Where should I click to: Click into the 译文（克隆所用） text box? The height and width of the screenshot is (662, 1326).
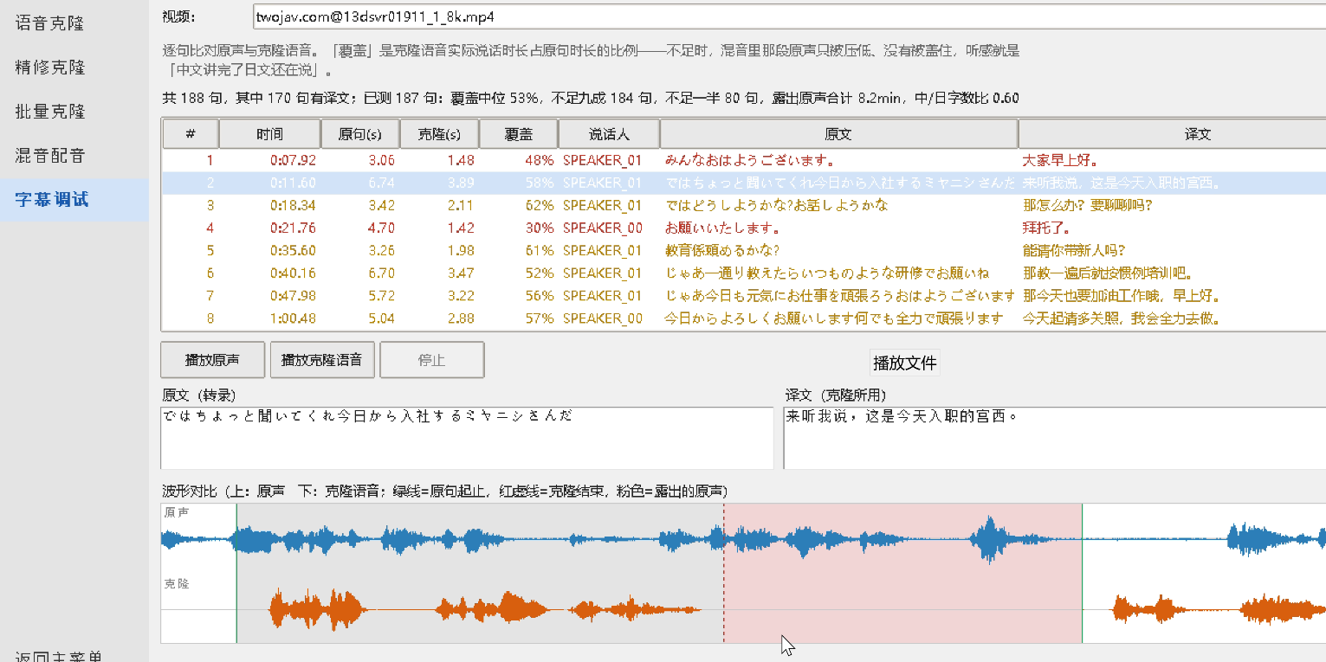pos(1054,438)
